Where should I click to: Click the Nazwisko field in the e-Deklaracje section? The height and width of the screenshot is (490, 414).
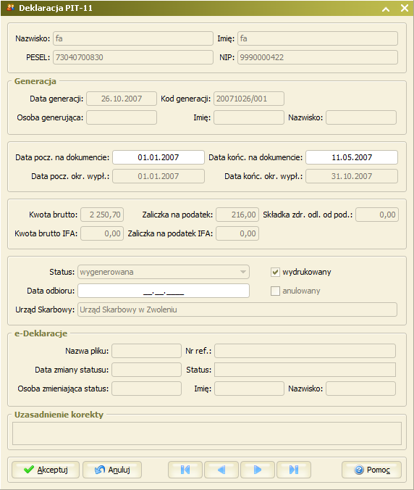(360, 389)
